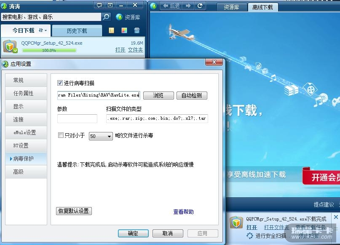Open the 50 M size dropdown
This screenshot has height=245, width=340.
tap(101, 136)
